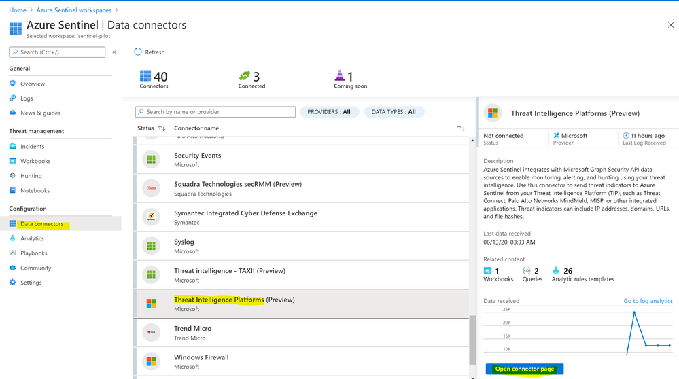This screenshot has width=679, height=379.
Task: Select the Hunting menu item
Action: pos(31,176)
